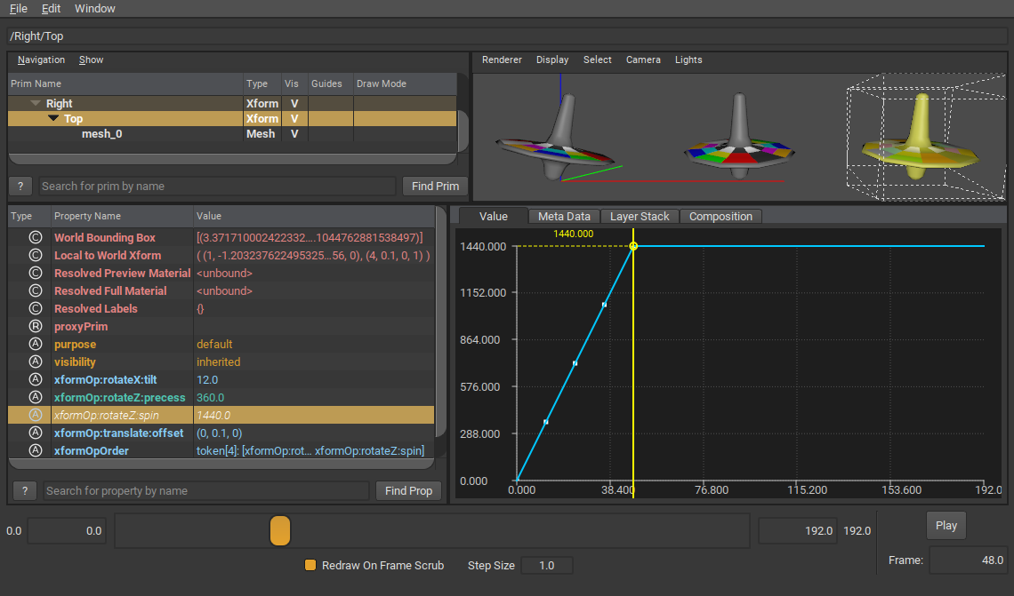Open the Edit menu
This screenshot has width=1014, height=596.
click(x=51, y=8)
